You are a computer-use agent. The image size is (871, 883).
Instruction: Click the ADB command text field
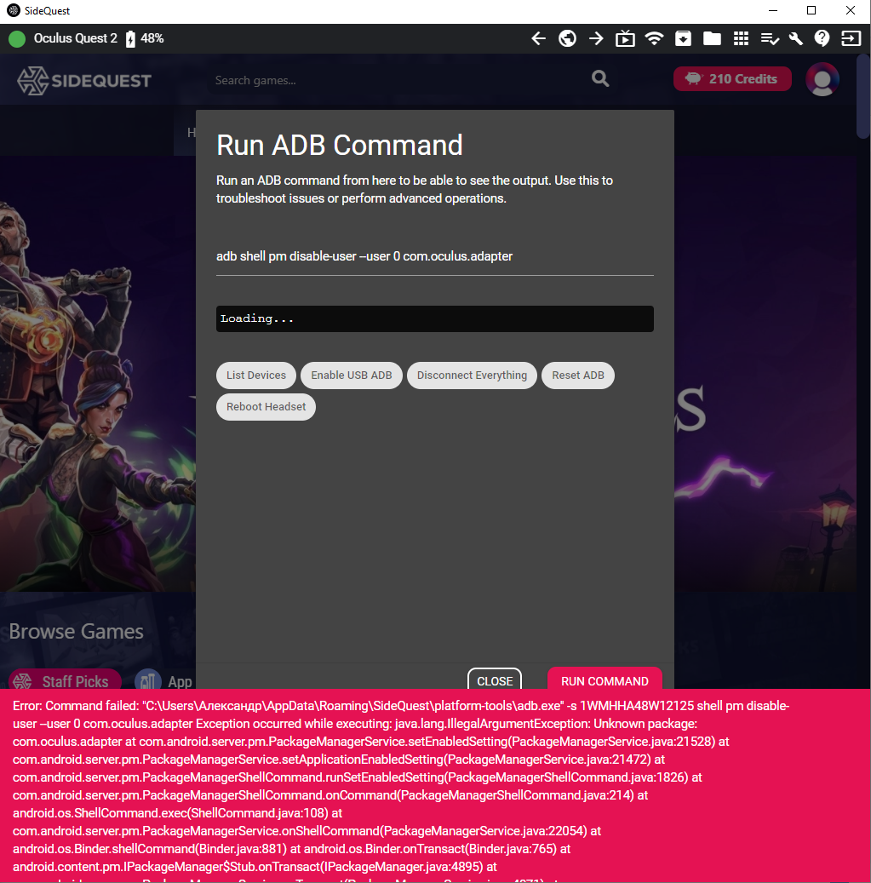click(x=435, y=257)
